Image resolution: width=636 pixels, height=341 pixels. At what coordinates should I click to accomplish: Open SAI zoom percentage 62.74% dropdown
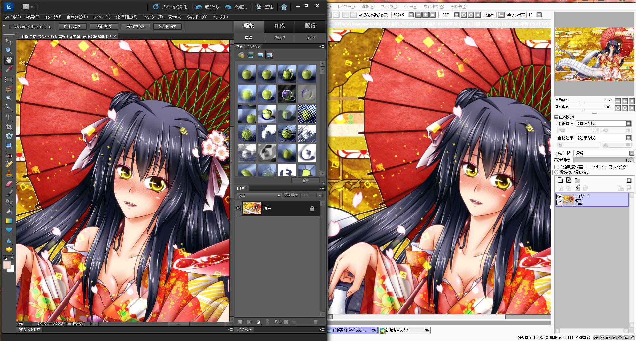click(x=411, y=15)
